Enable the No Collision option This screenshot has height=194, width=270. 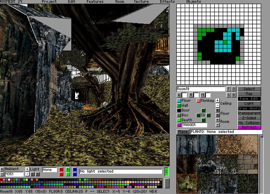coord(249,123)
